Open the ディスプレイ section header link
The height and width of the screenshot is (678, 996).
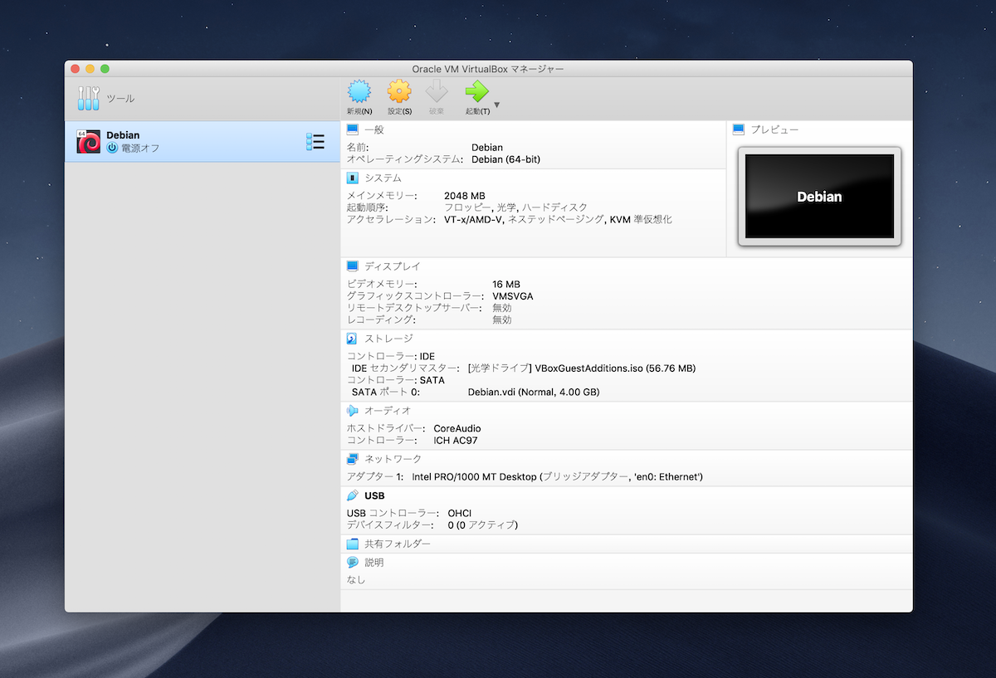(x=393, y=266)
